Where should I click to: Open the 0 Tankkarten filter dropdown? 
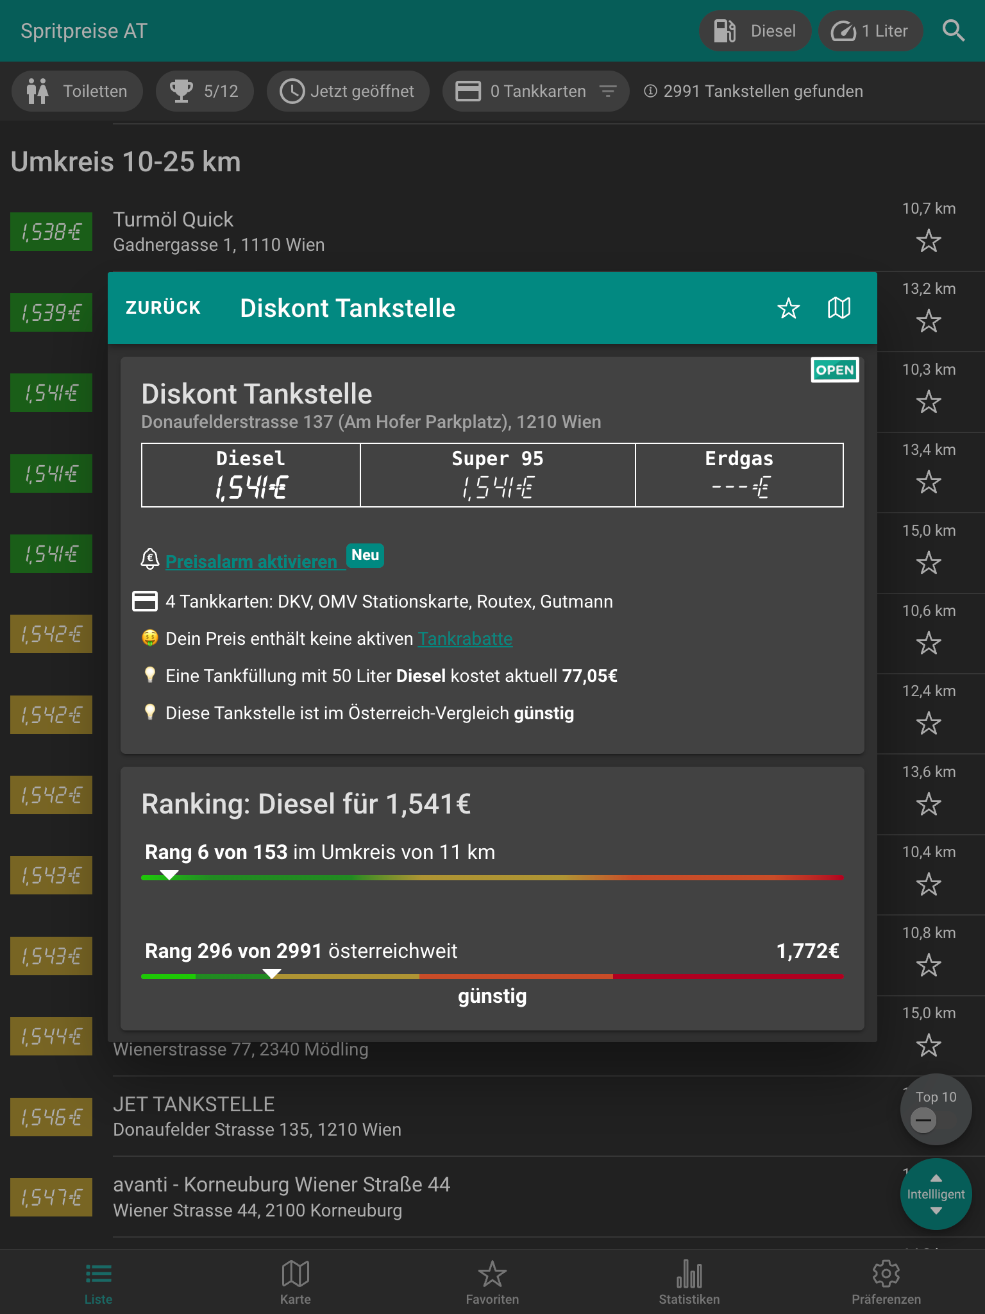click(x=535, y=91)
